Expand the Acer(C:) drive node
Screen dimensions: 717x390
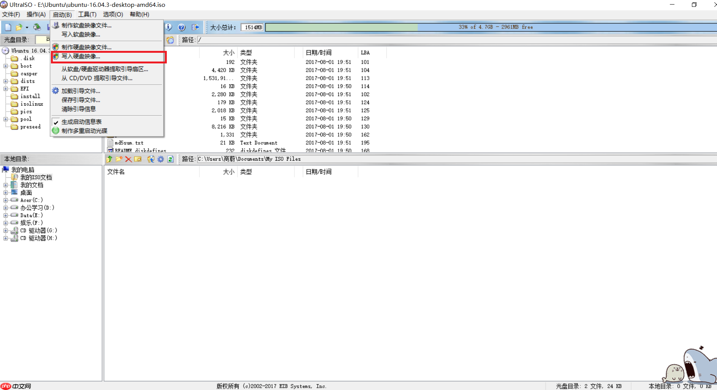[6, 200]
